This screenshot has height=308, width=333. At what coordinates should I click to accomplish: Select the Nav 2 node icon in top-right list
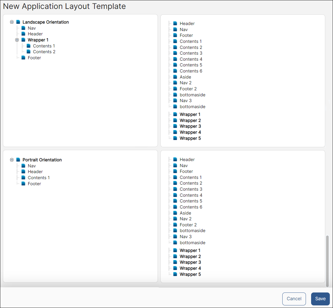pyautogui.click(x=175, y=83)
